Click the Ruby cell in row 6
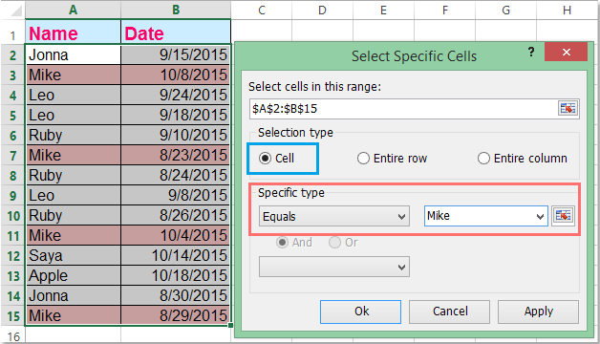600x344 pixels. point(73,135)
